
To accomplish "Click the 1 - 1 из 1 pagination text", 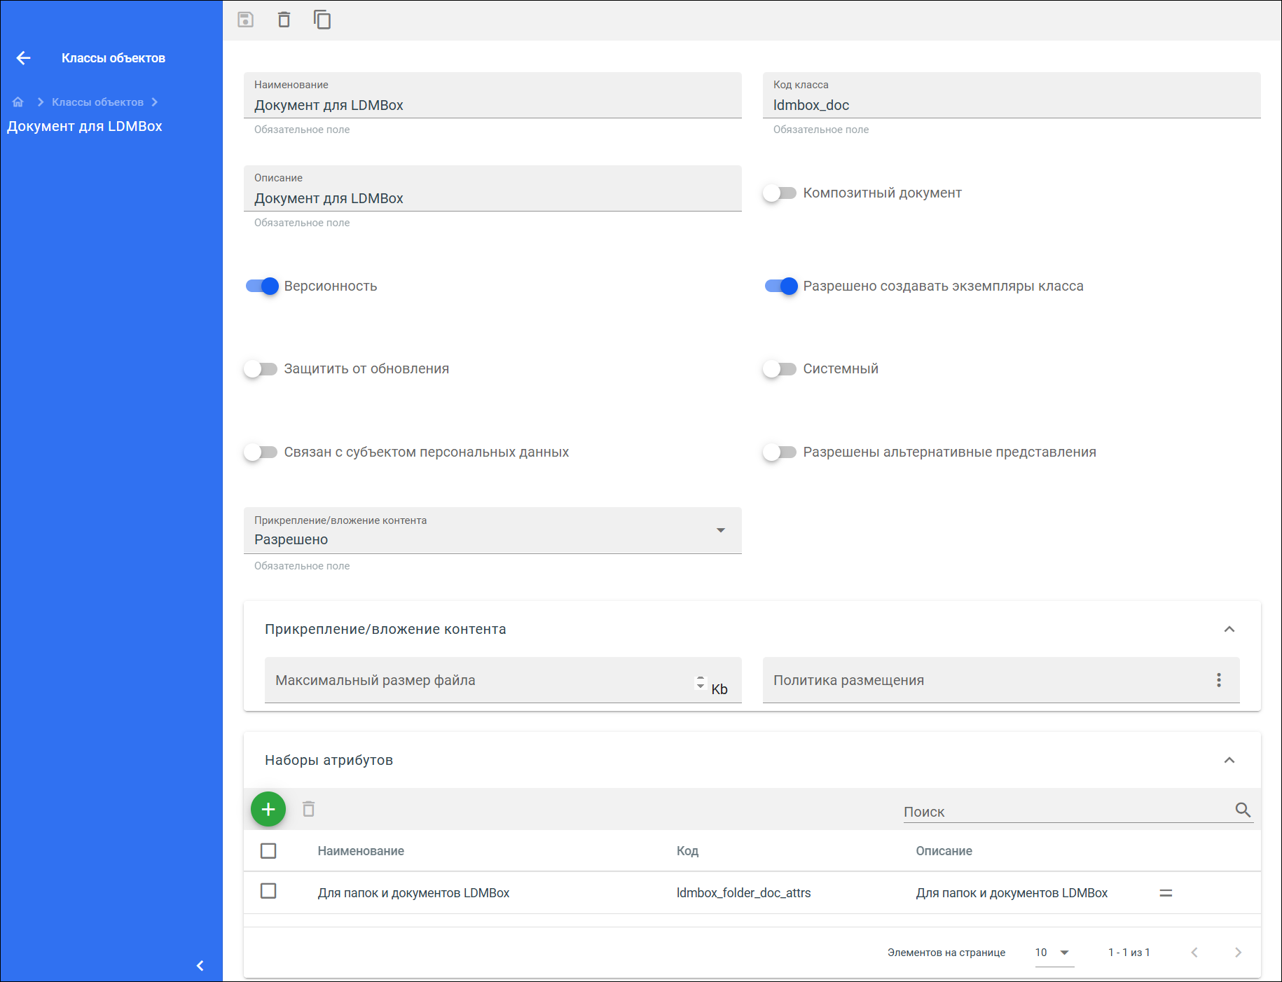I will (x=1129, y=953).
